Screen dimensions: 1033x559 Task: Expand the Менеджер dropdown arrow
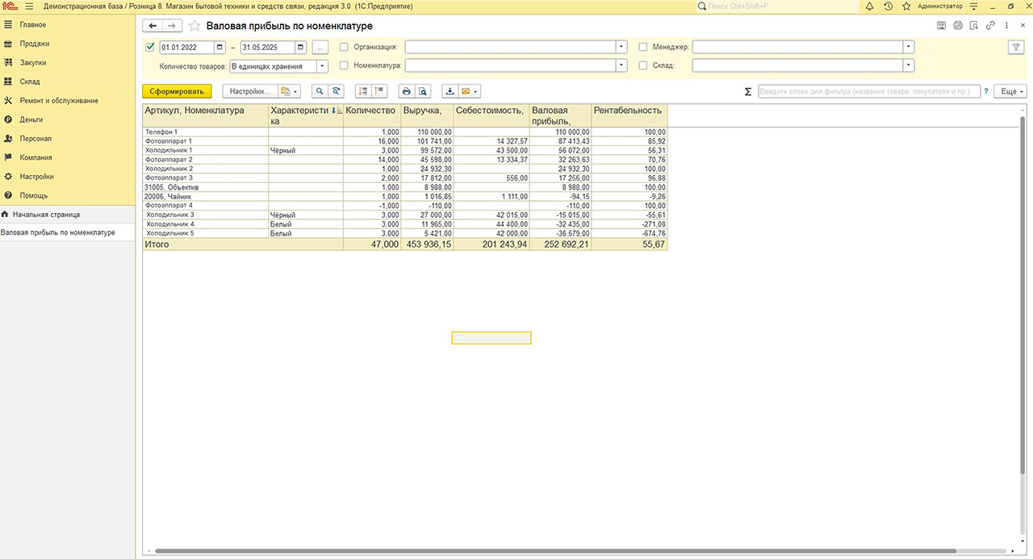pos(909,47)
